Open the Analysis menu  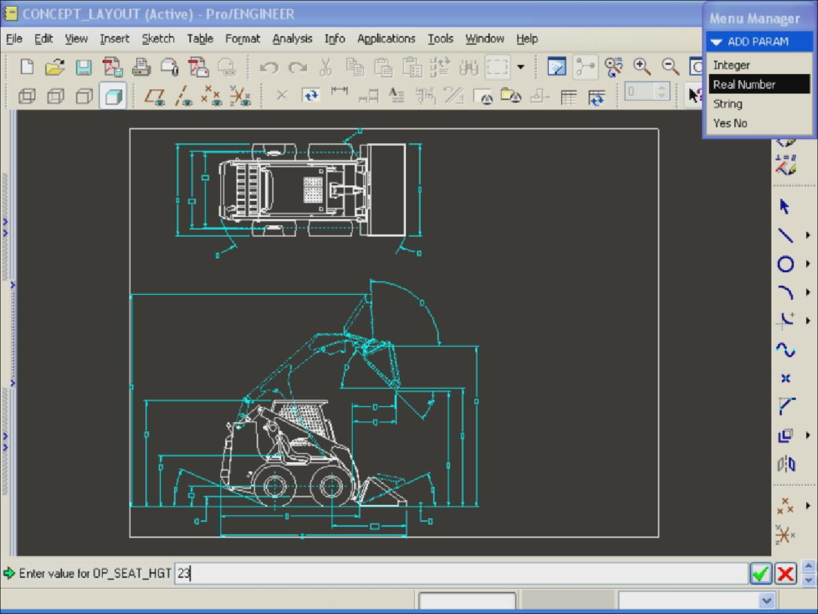(x=292, y=39)
